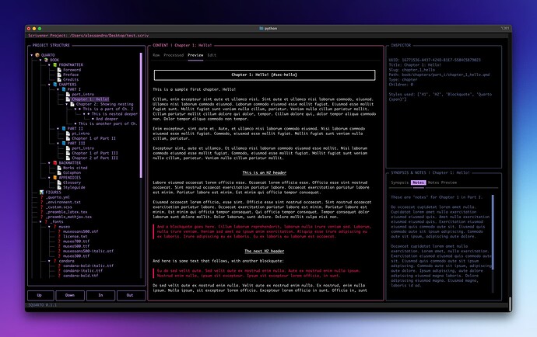
Task: Collapse the CHAPTERS node arrow
Action: 49,85
